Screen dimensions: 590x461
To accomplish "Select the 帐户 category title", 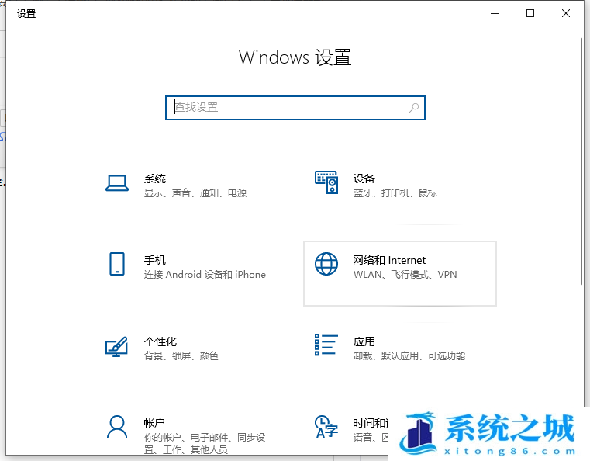I will [x=154, y=423].
